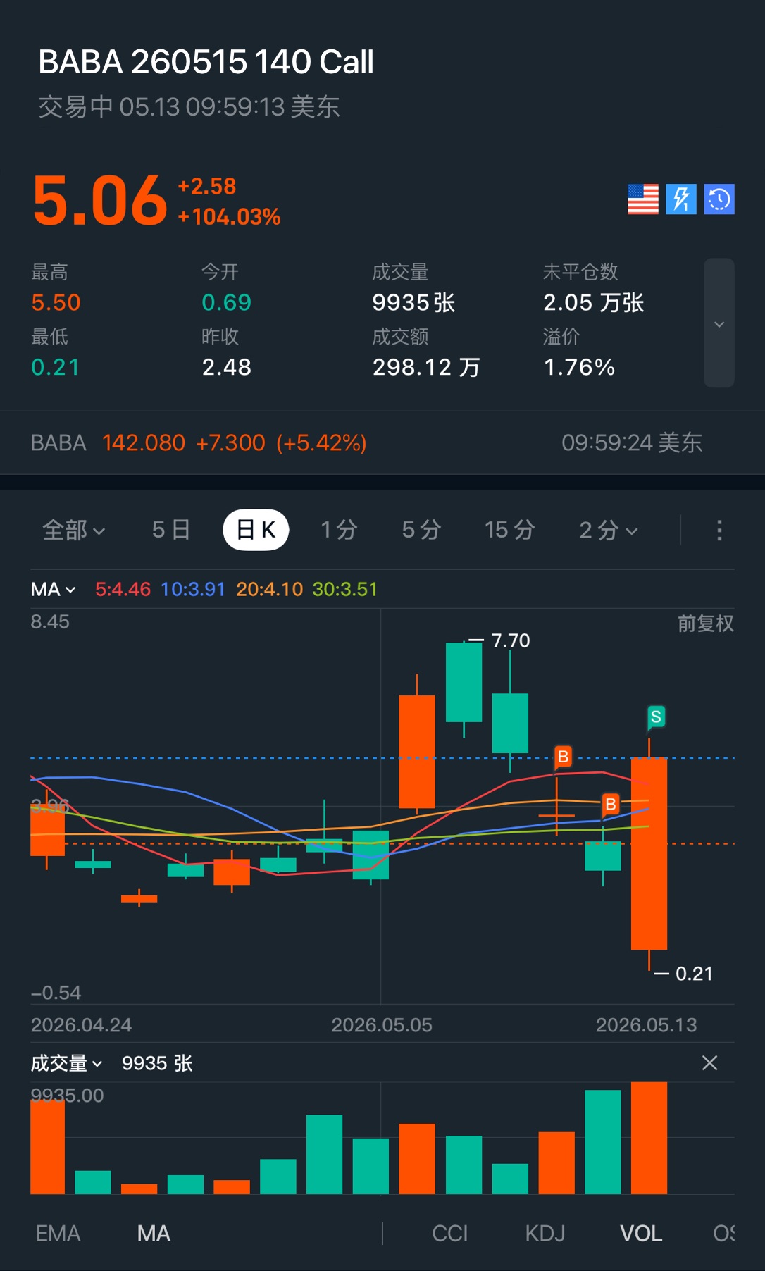The width and height of the screenshot is (765, 1271).
Task: Tap the 20:4.10 MA20 value
Action: 269,589
